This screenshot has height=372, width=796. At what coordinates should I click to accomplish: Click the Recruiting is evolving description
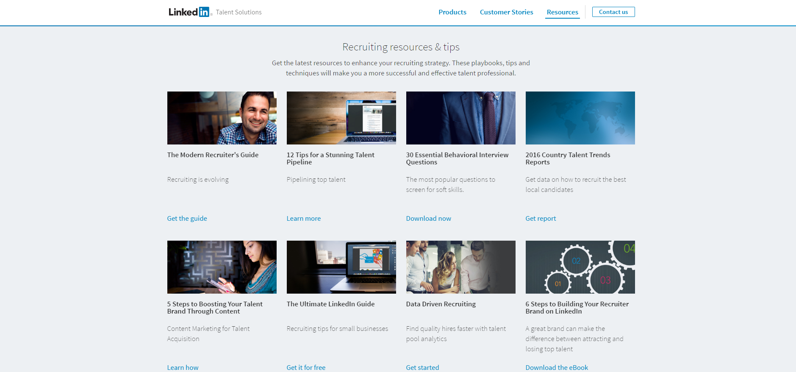[x=198, y=180]
